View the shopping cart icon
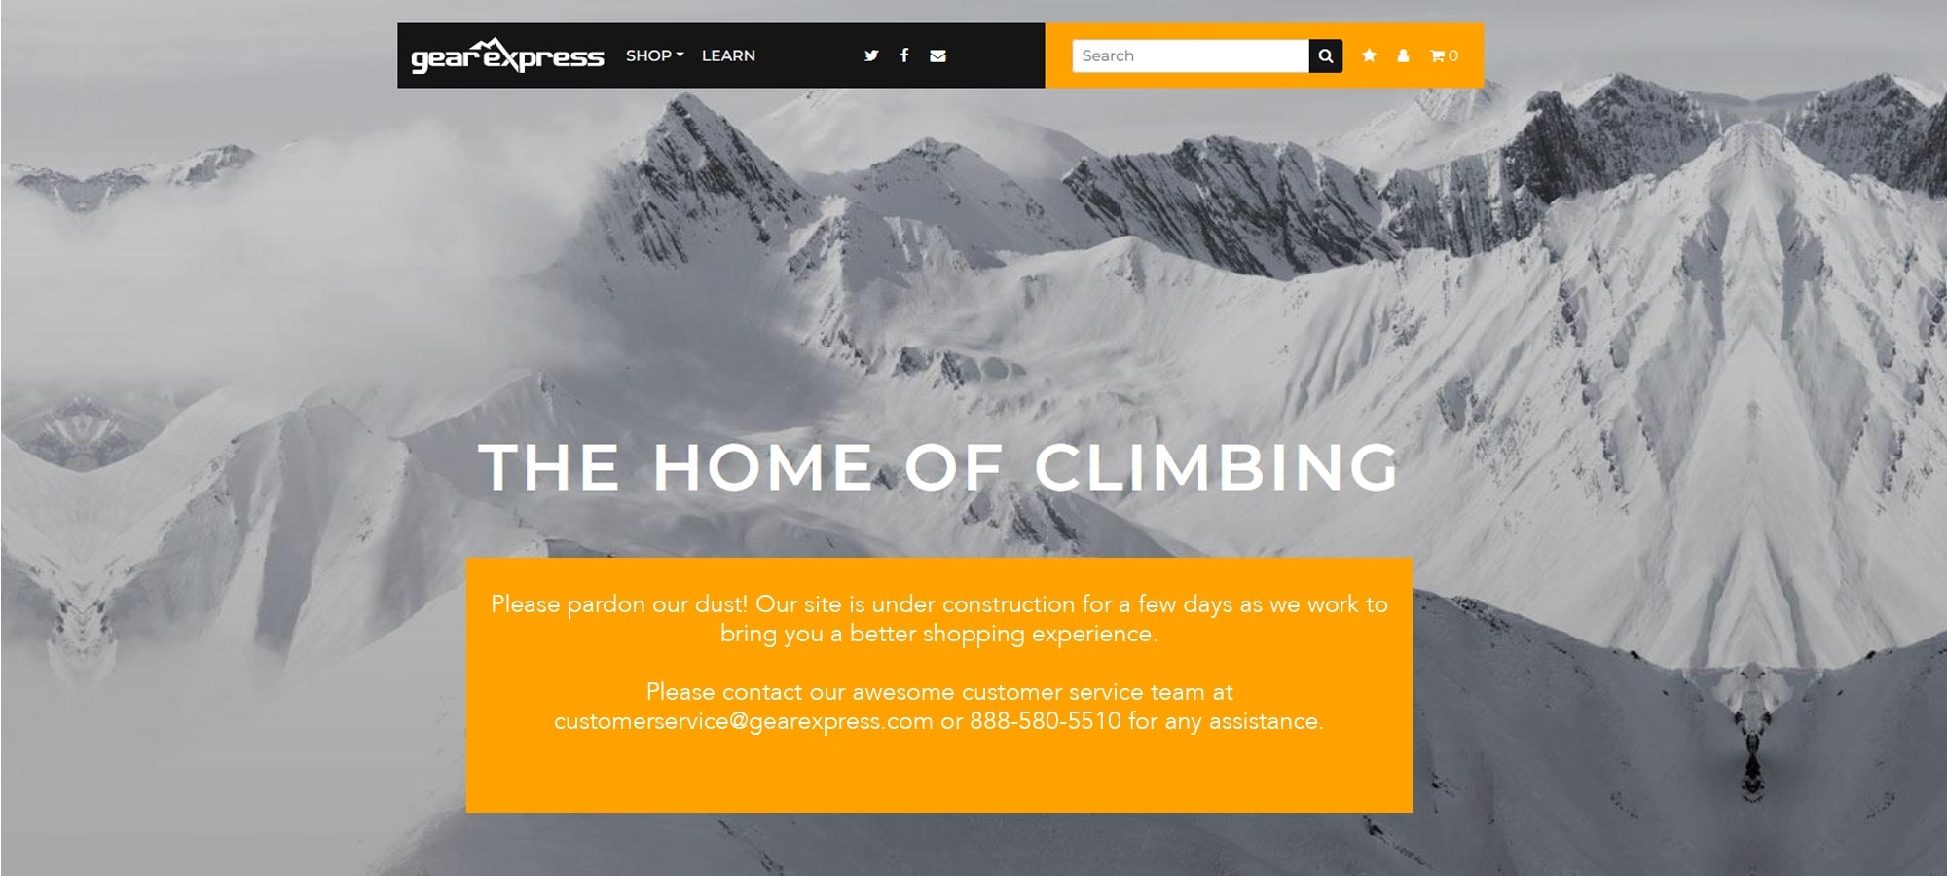Image resolution: width=1947 pixels, height=876 pixels. point(1437,55)
